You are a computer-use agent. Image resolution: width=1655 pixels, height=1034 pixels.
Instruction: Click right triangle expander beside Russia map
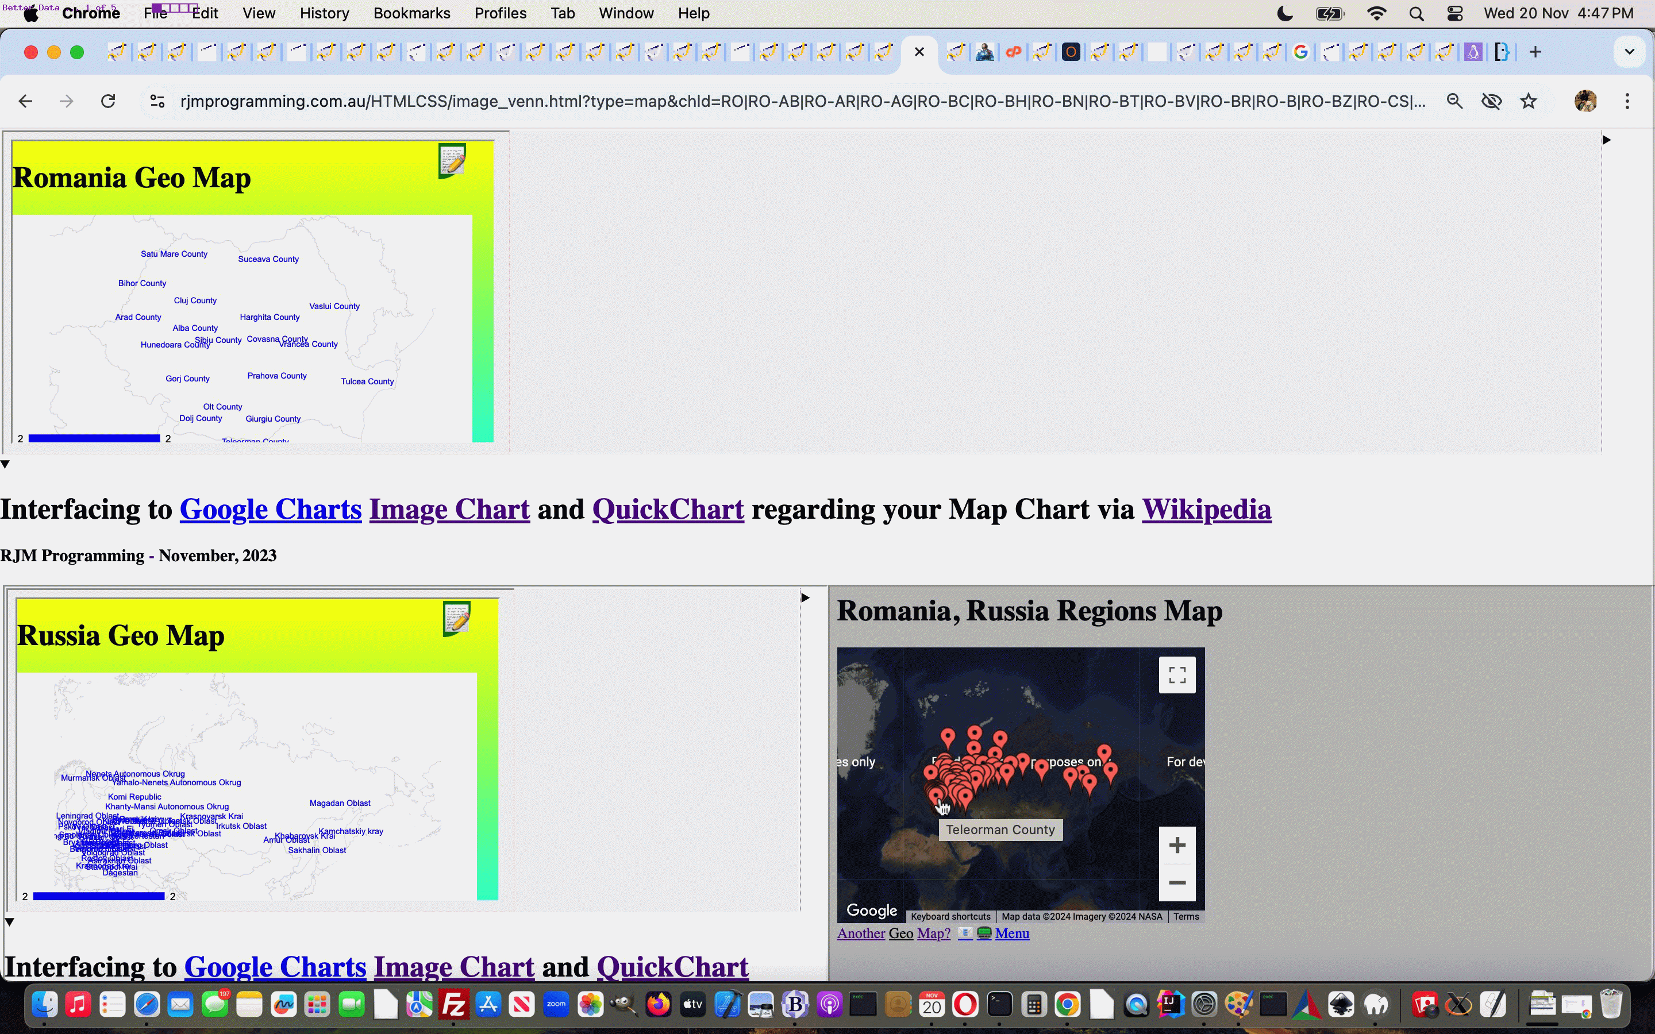[x=805, y=597]
